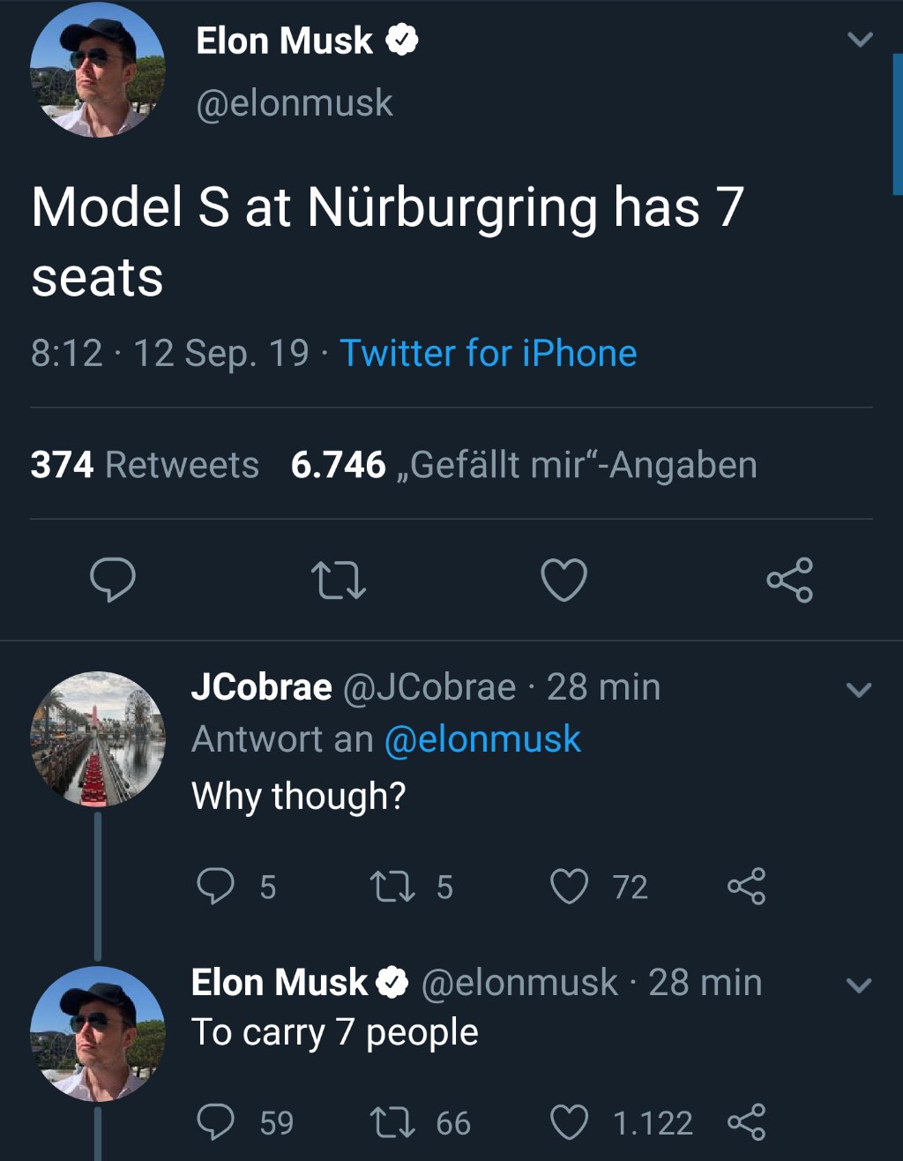Open JCobrae's profile picture
This screenshot has width=903, height=1161.
pyautogui.click(x=98, y=739)
